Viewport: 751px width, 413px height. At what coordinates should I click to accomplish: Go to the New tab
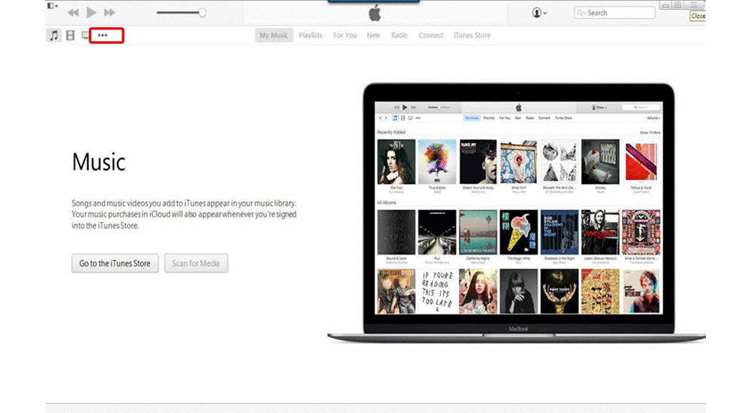click(373, 35)
